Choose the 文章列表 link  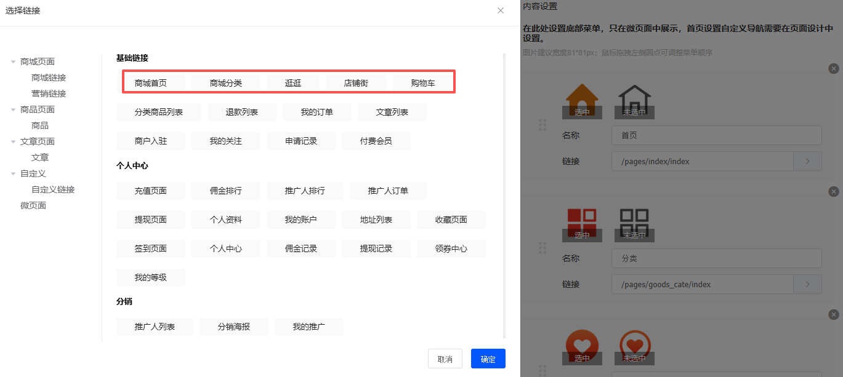(392, 112)
